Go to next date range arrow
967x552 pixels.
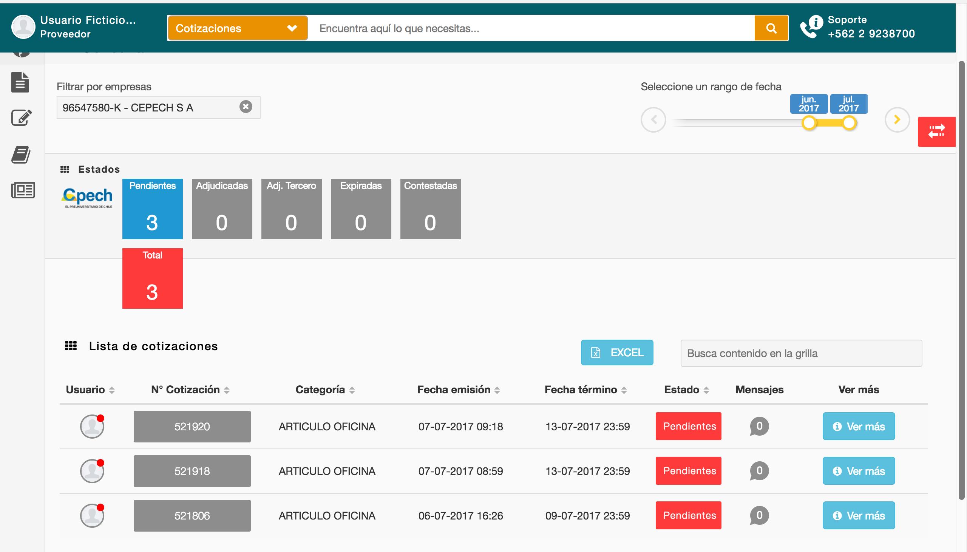click(897, 120)
